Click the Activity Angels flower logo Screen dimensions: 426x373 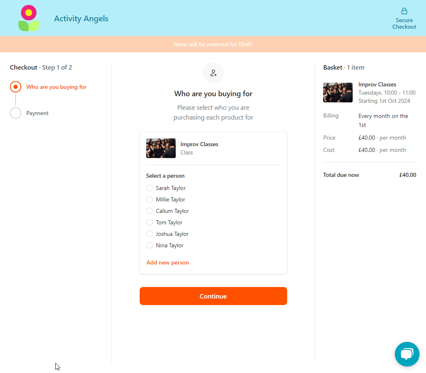coord(28,18)
